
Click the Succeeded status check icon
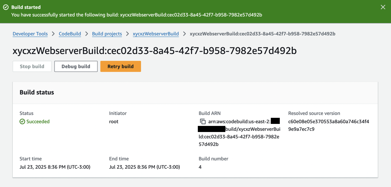[22, 121]
